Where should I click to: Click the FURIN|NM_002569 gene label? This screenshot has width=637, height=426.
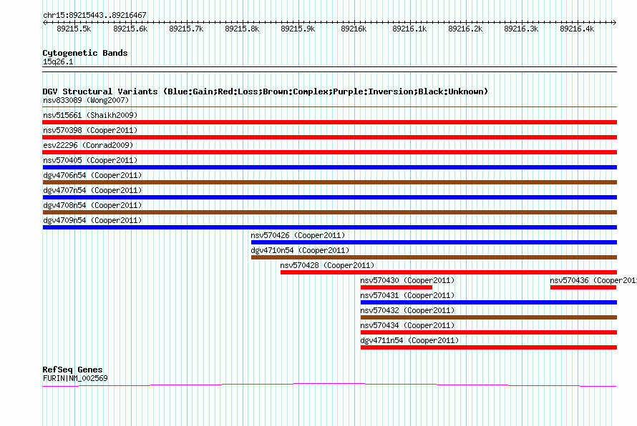[x=75, y=378]
